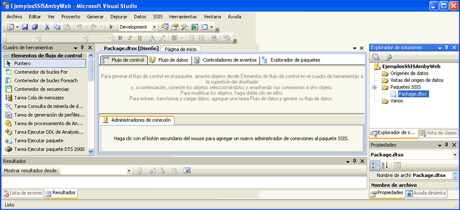The width and height of the screenshot is (460, 210).
Task: Collapse the Paquetes SSIS tree node
Action: coord(374,87)
